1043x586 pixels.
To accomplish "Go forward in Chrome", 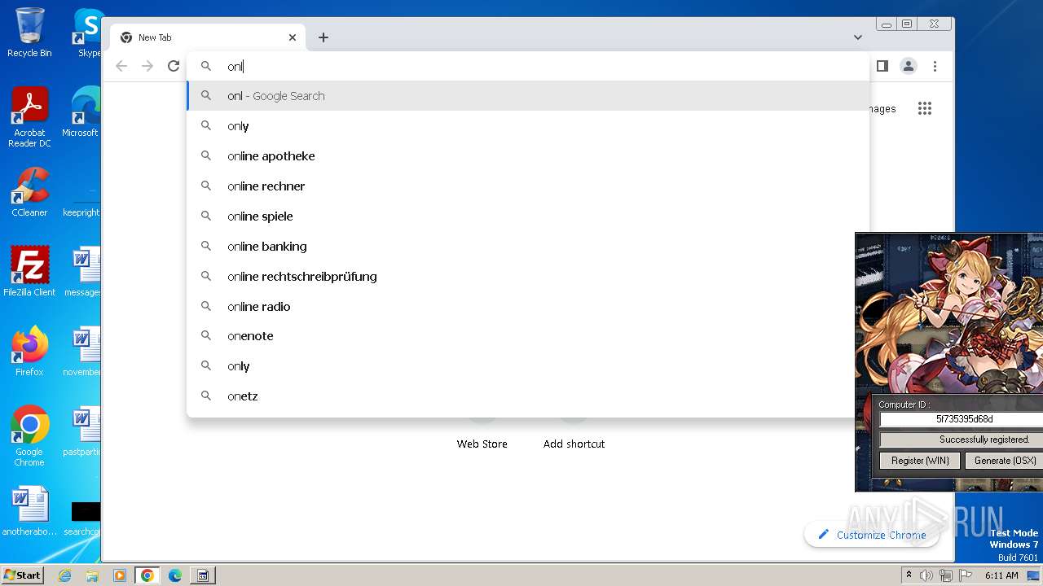I will [147, 66].
